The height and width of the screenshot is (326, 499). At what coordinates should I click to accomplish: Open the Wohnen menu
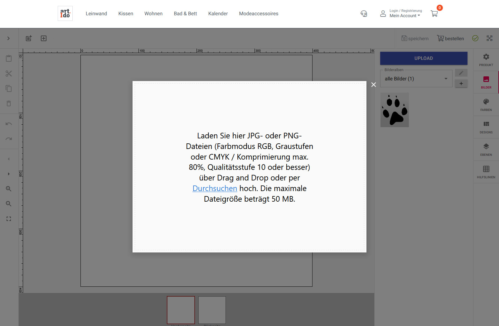click(153, 14)
